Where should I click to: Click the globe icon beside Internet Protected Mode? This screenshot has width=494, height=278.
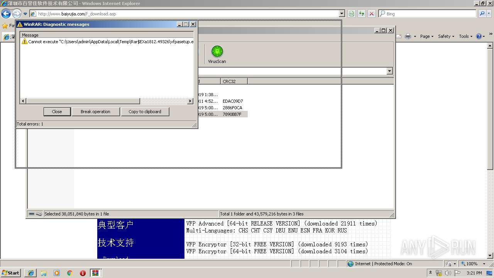[350, 264]
